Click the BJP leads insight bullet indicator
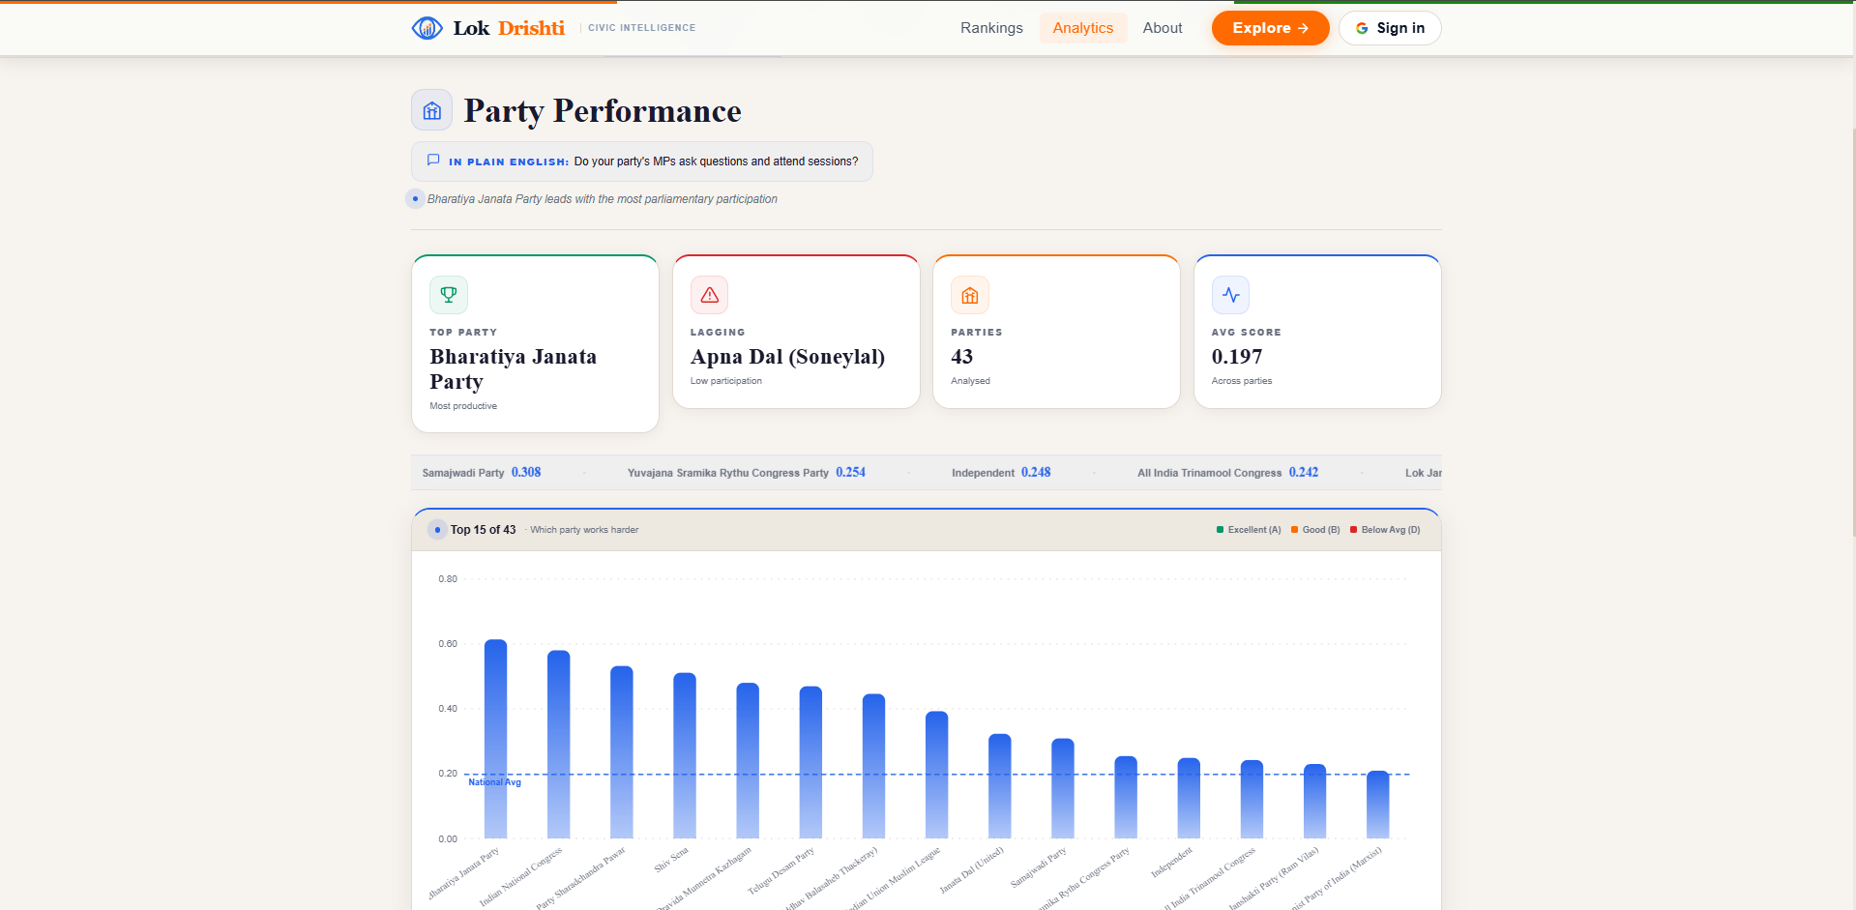Image resolution: width=1856 pixels, height=910 pixels. click(x=415, y=198)
